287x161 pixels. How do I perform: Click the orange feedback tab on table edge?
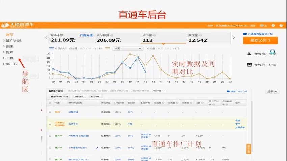[x=249, y=149]
